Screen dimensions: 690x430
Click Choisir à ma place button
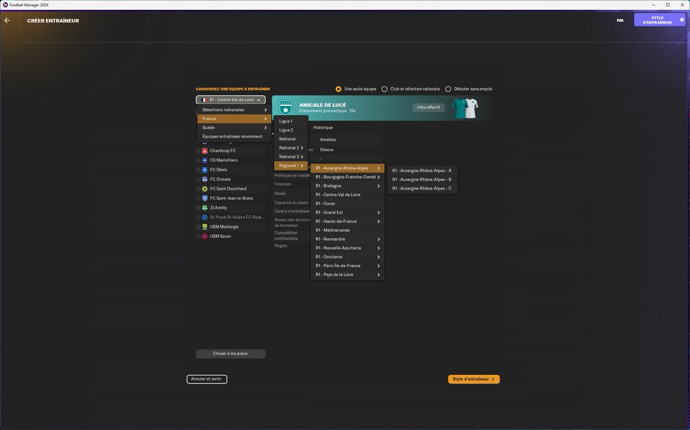(231, 354)
